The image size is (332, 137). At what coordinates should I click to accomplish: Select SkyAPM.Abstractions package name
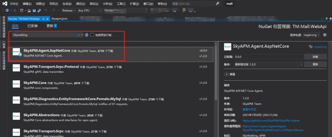tap(41, 115)
